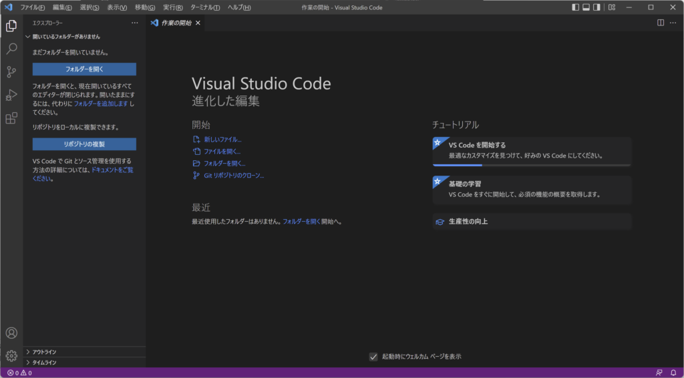Click the star badge on VS Code を開始する

pos(437,142)
